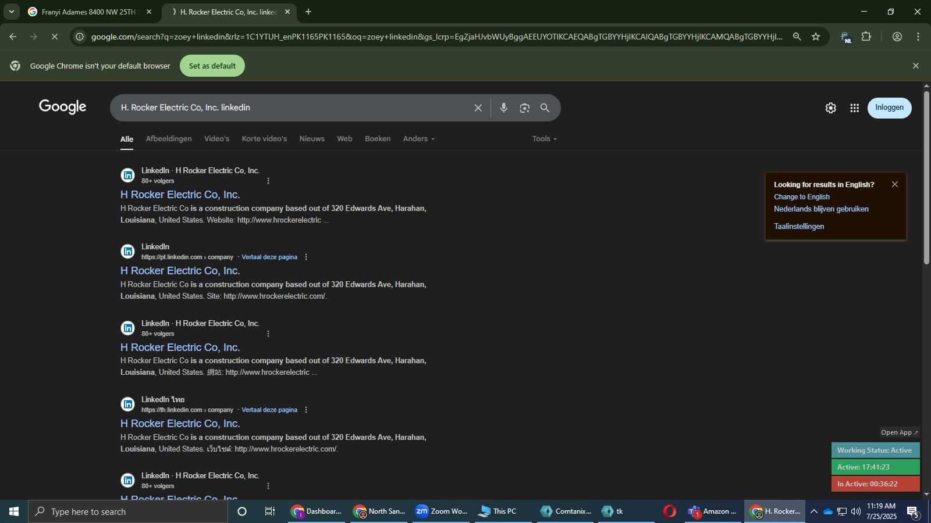This screenshot has width=931, height=523.
Task: Open Opera browser from taskbar
Action: click(x=670, y=511)
